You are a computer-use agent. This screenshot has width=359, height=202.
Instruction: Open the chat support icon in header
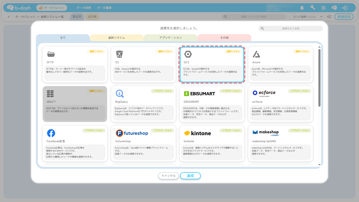click(334, 8)
